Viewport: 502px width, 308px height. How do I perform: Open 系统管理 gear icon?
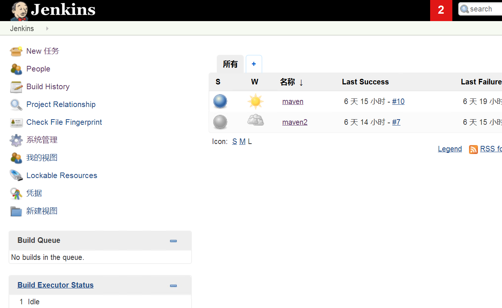click(16, 140)
